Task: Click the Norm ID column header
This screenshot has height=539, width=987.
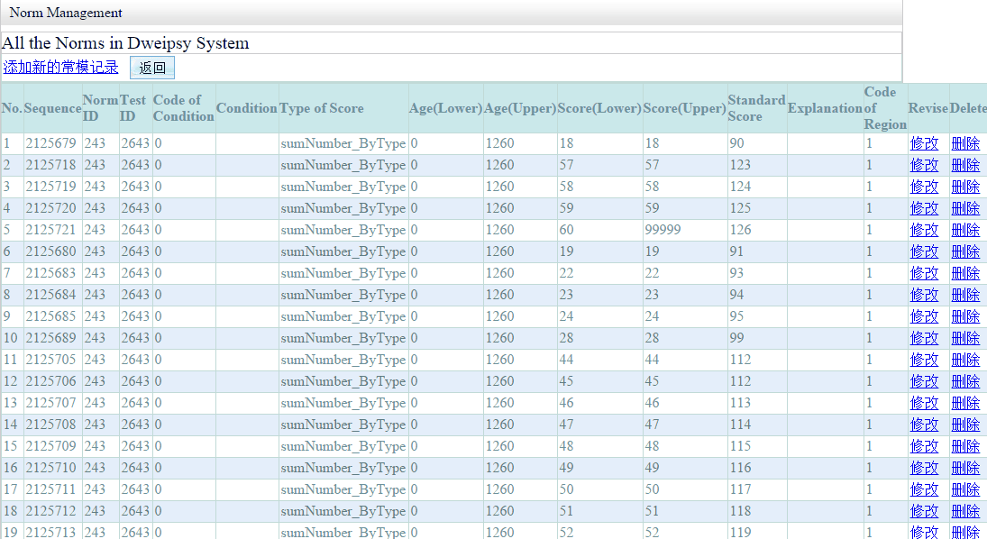Action: [100, 108]
